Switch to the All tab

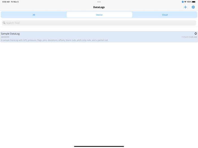click(x=34, y=15)
